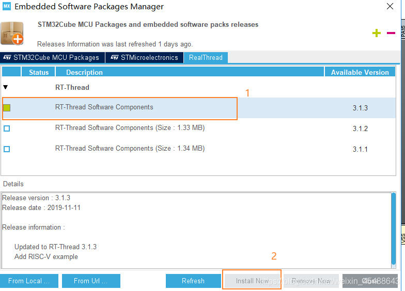Click the version value 3.1.3
This screenshot has height=291, width=405.
point(360,108)
